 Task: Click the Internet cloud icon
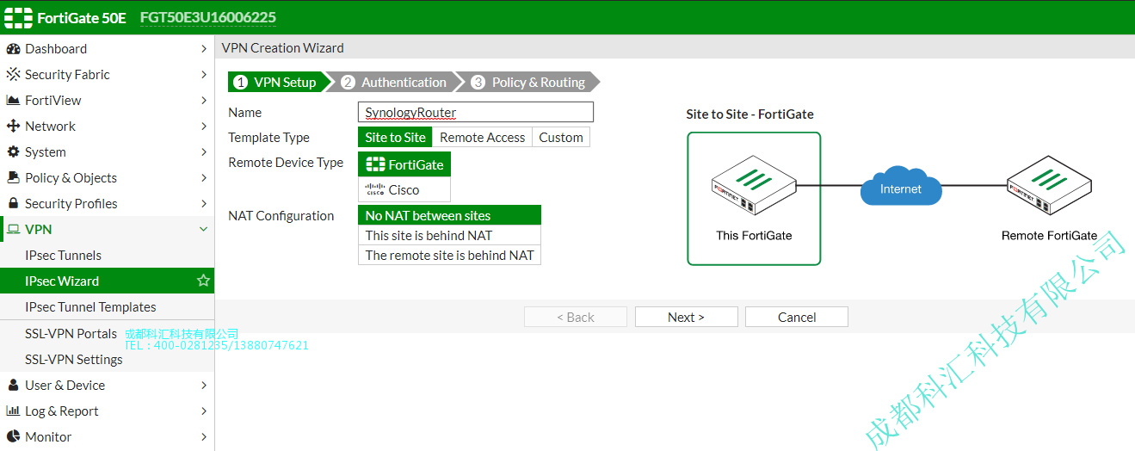[901, 186]
